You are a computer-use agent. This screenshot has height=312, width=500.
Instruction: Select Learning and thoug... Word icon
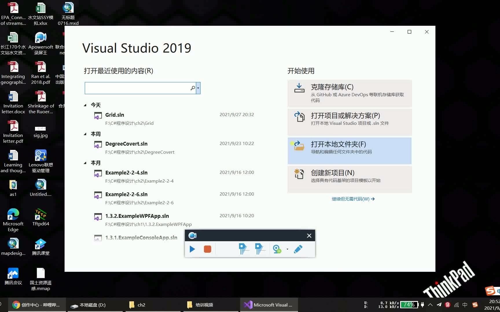click(x=13, y=161)
